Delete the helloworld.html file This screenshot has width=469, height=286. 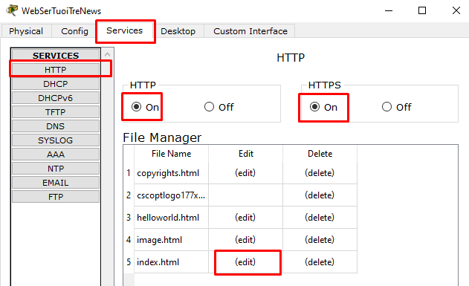[320, 218]
